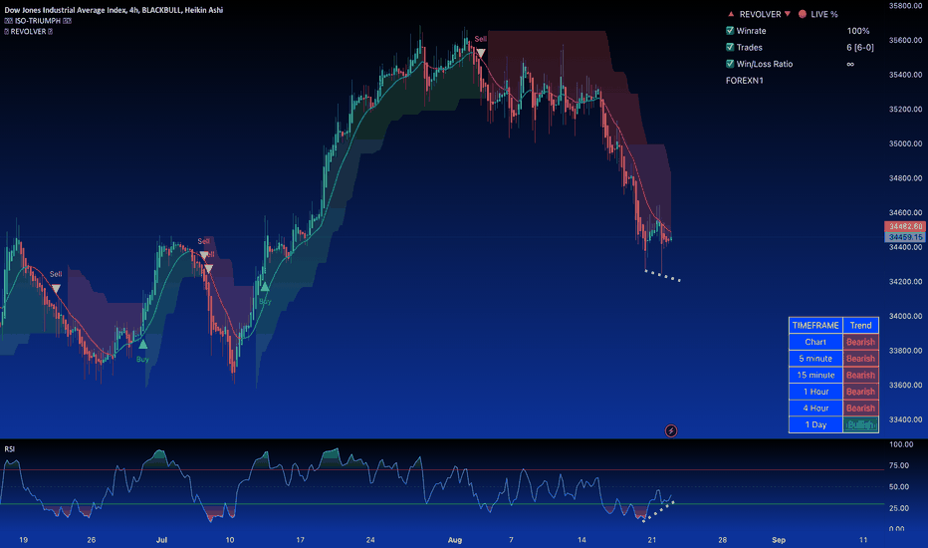The image size is (928, 548).
Task: Click the 33400.00 price axis label
Action: pos(905,419)
